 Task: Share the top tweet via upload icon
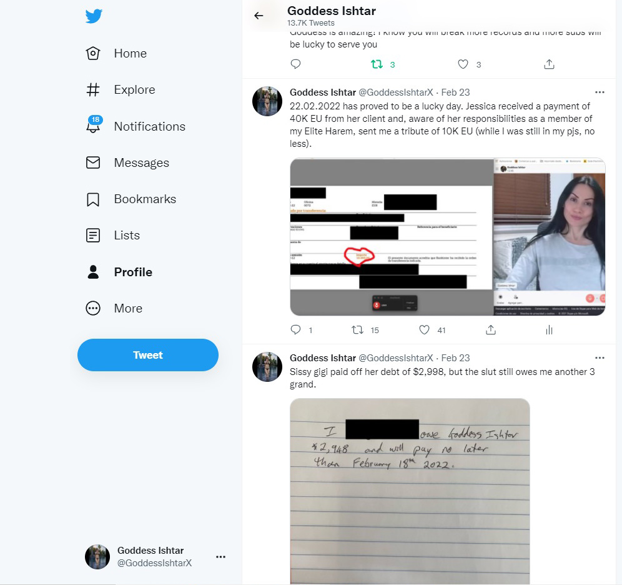[x=549, y=64]
